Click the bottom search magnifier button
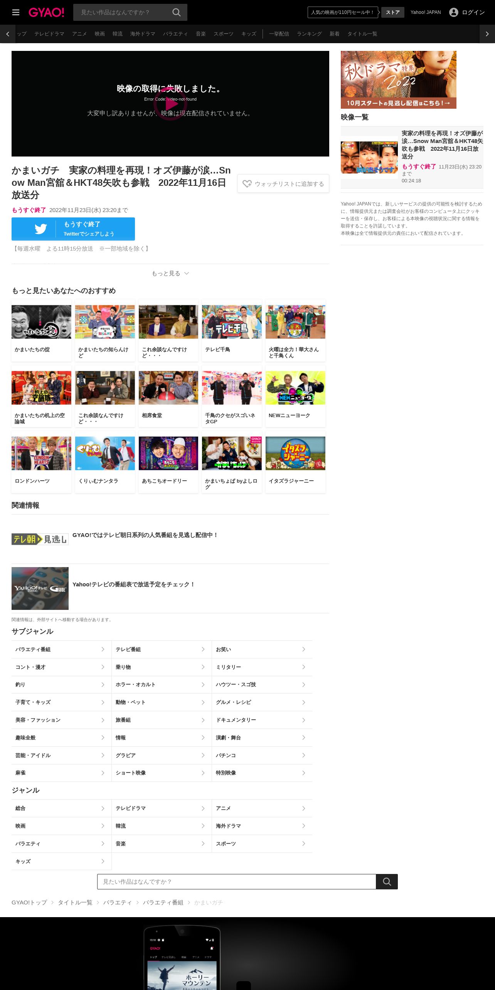Image resolution: width=495 pixels, height=990 pixels. (387, 882)
